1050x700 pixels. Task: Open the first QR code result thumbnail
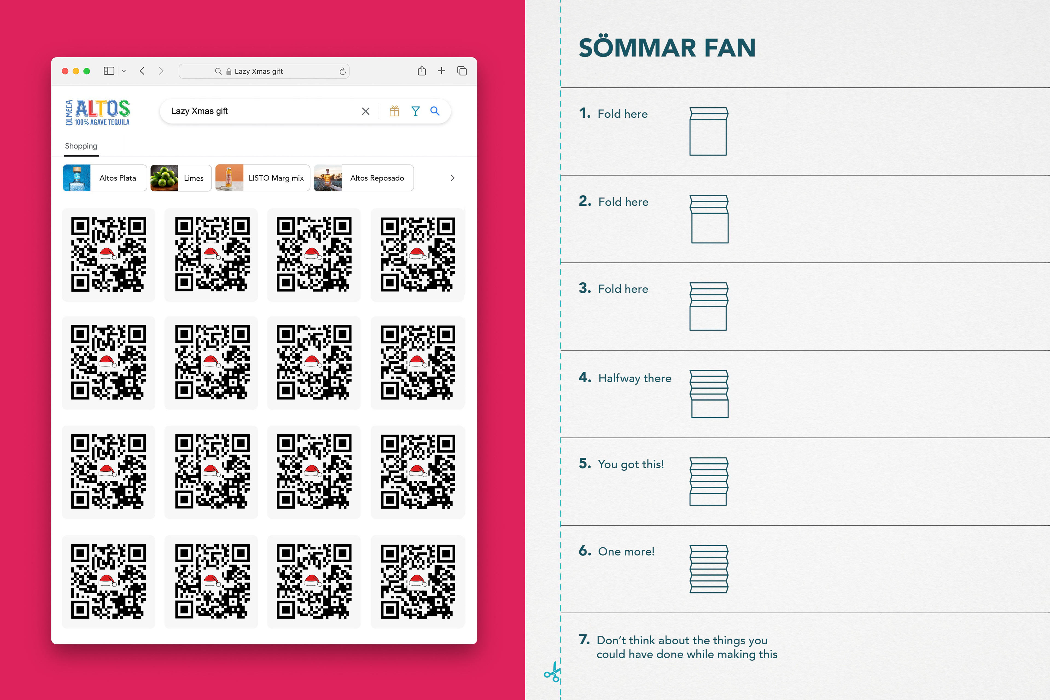pyautogui.click(x=109, y=255)
